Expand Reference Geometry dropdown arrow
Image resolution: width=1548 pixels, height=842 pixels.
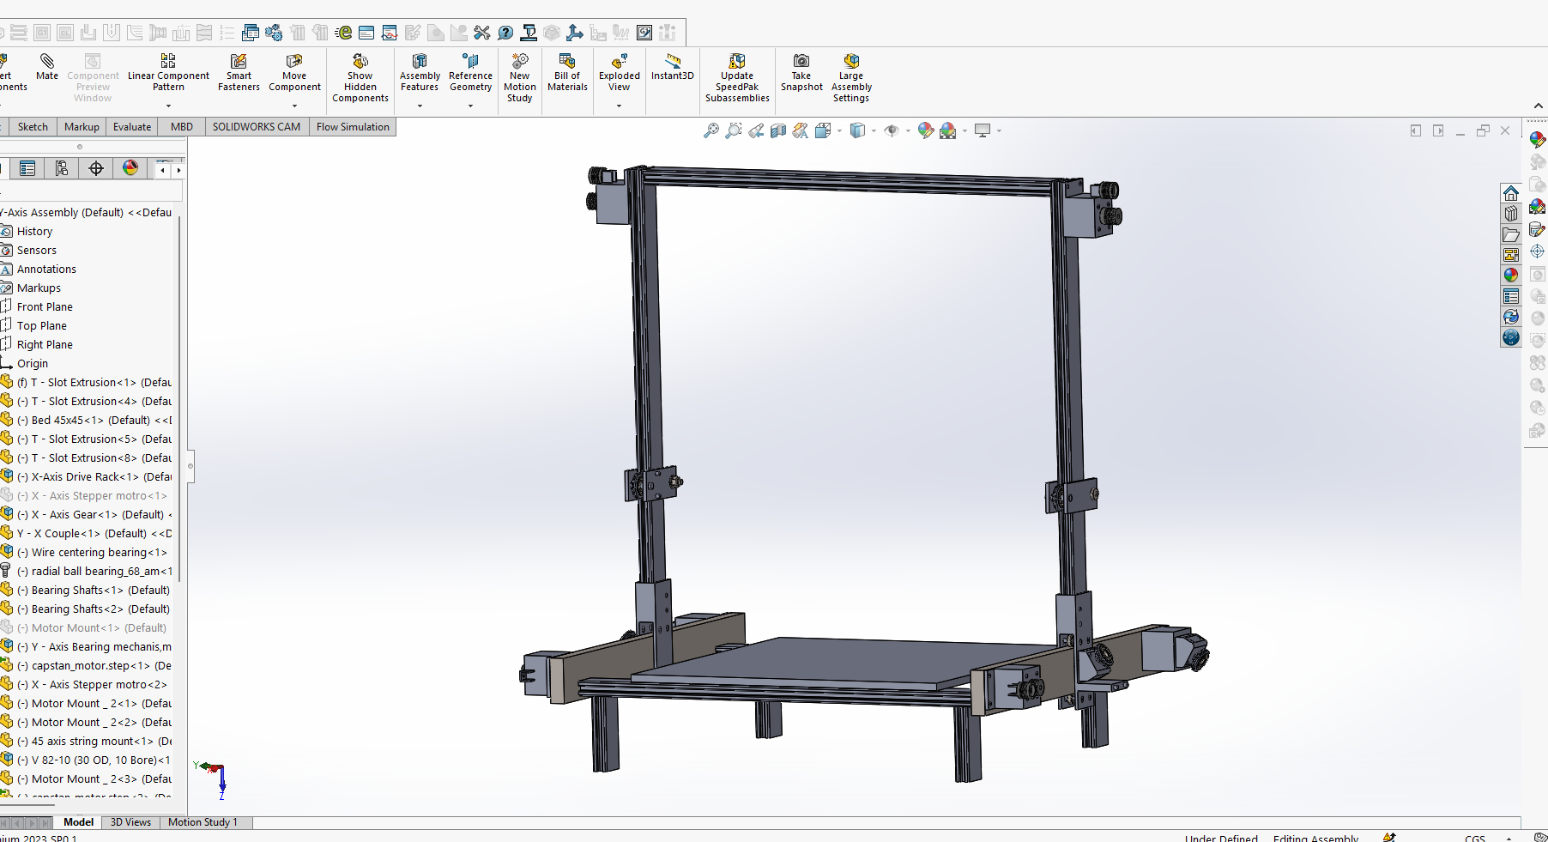pos(470,106)
